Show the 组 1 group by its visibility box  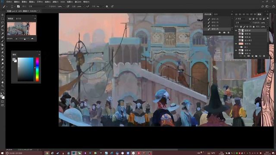(236, 47)
